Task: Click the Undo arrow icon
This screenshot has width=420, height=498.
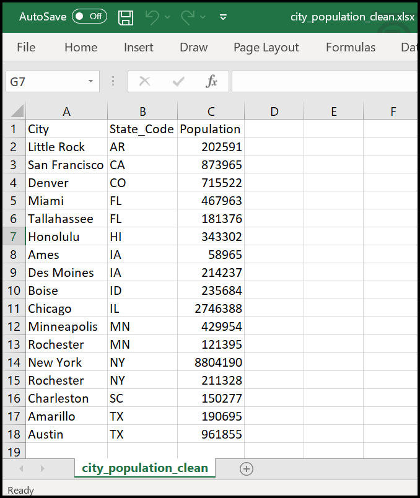Action: pyautogui.click(x=152, y=17)
